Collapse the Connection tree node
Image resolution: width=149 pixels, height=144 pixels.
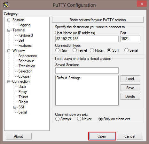9,81
